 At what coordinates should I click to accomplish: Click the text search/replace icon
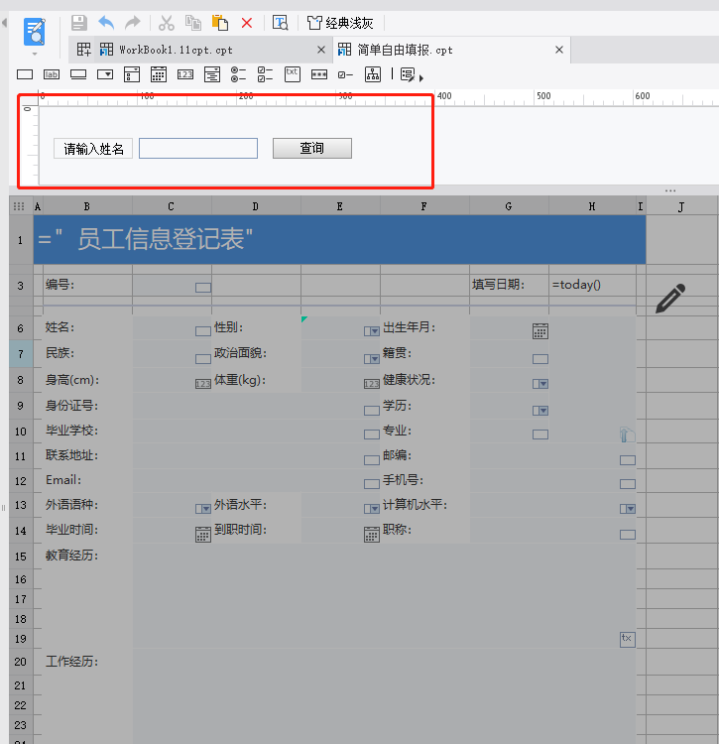point(280,23)
